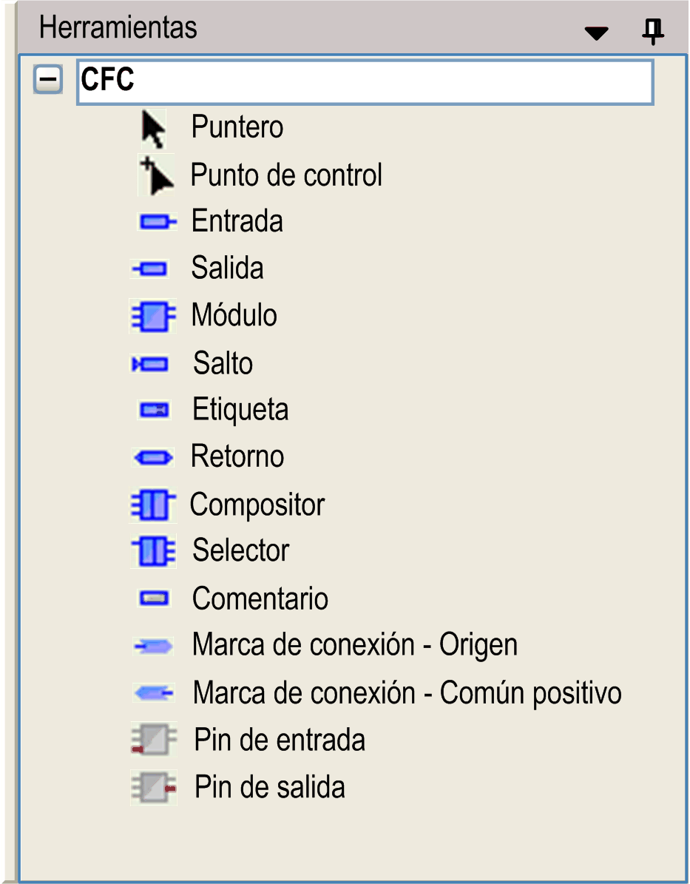
Task: Select the Puntero arrow tool icon
Action: pyautogui.click(x=152, y=129)
